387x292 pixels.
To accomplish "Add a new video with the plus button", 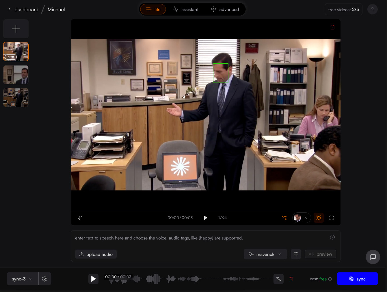I will tap(16, 29).
